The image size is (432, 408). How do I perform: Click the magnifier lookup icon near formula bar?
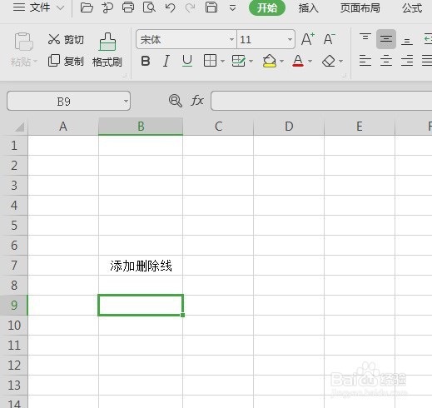tap(176, 101)
